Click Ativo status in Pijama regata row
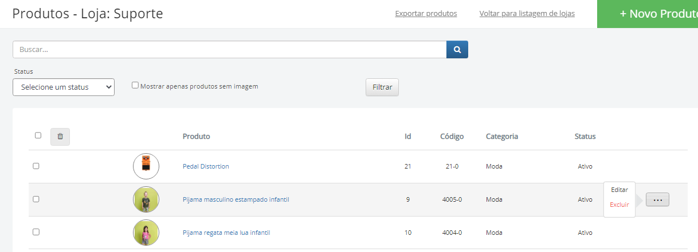 coord(585,233)
